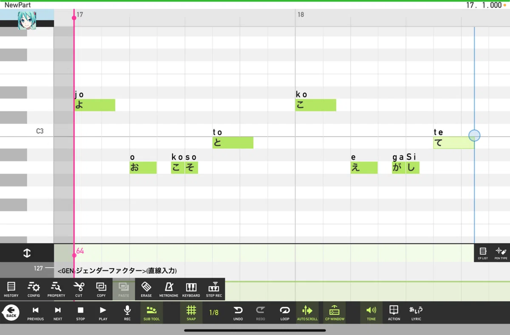
Task: Select the note お (o)
Action: (143, 167)
